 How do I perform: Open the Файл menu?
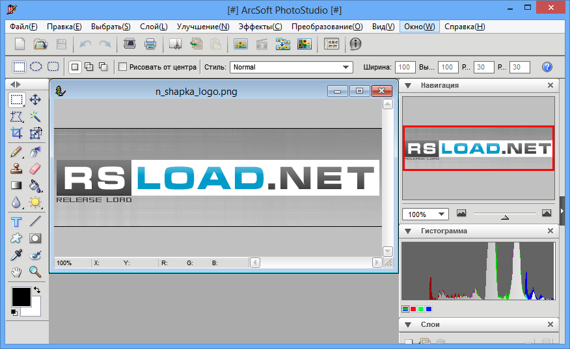[23, 27]
